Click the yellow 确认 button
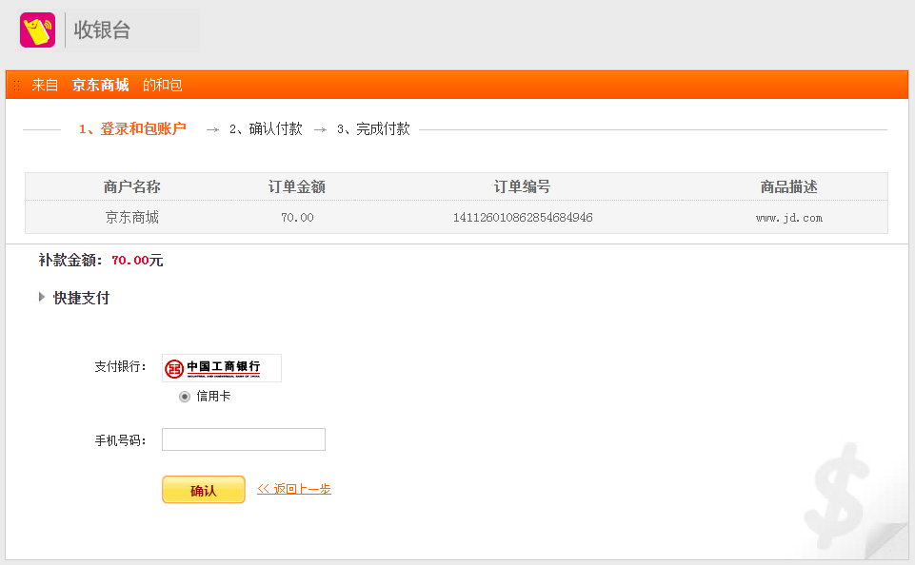The width and height of the screenshot is (915, 565). (204, 490)
